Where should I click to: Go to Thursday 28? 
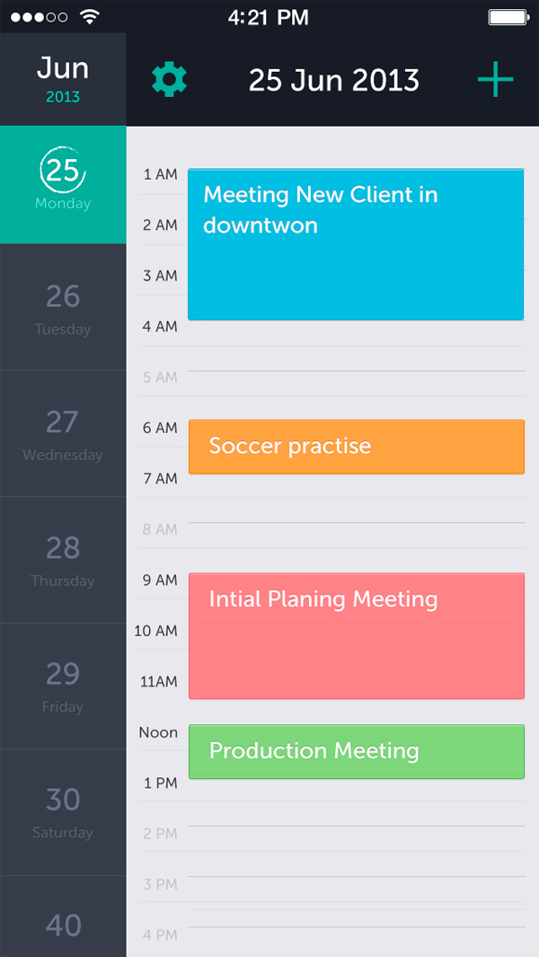click(63, 559)
